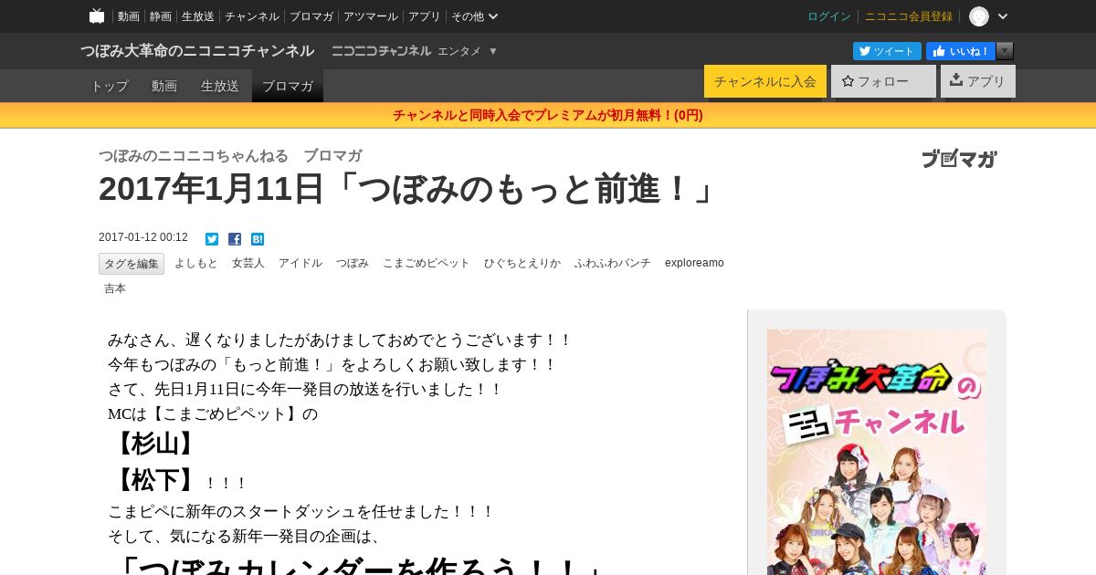1096x575 pixels.
Task: Open チャンネル in top navigation
Action: tap(252, 16)
